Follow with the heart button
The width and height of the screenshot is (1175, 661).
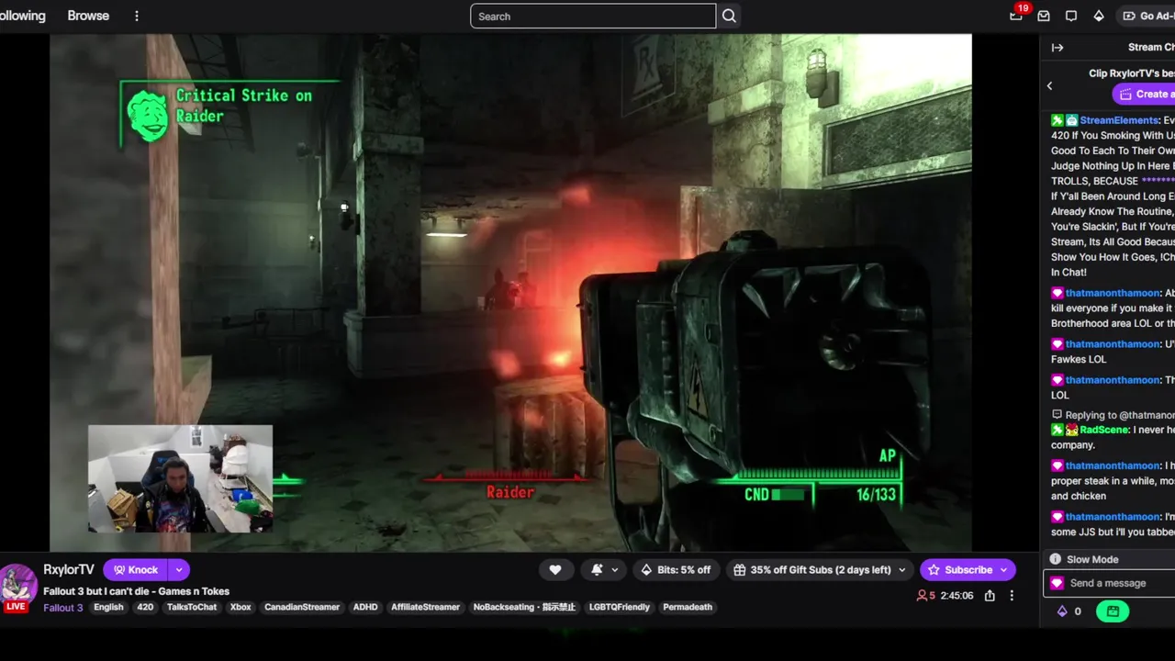point(555,570)
